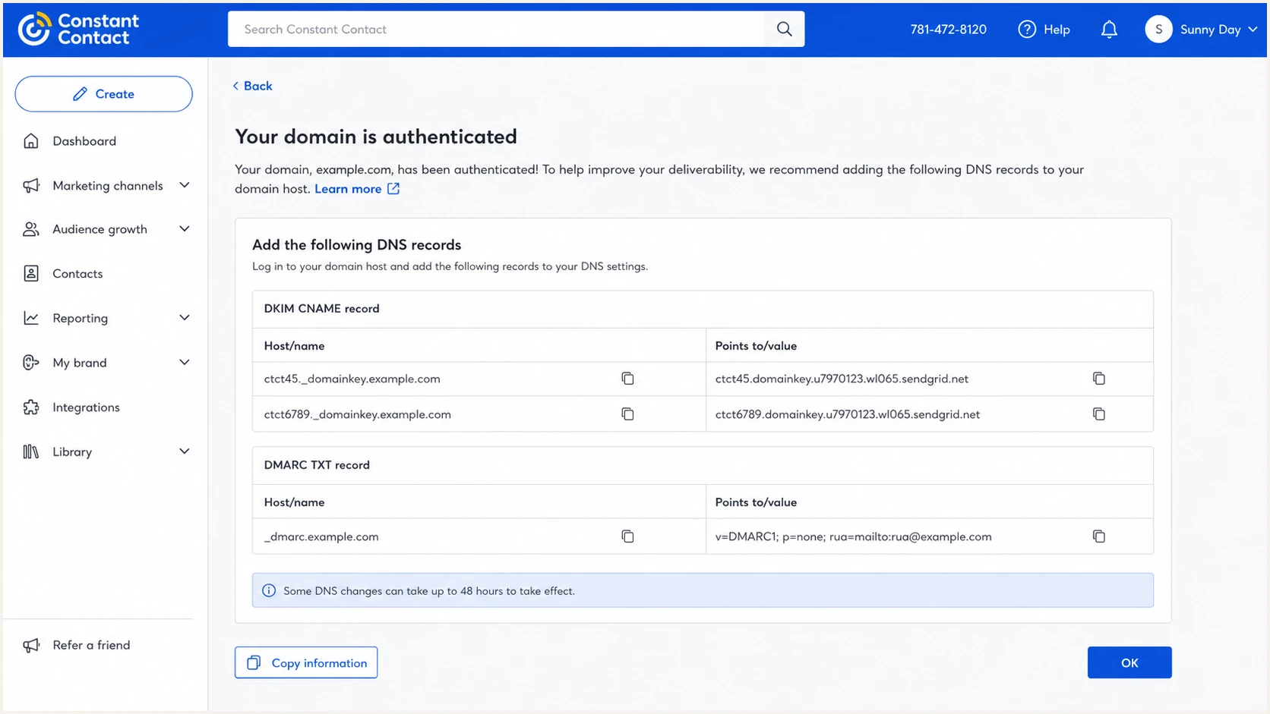Image resolution: width=1270 pixels, height=714 pixels.
Task: Click the Integrations puzzle icon
Action: [31, 407]
